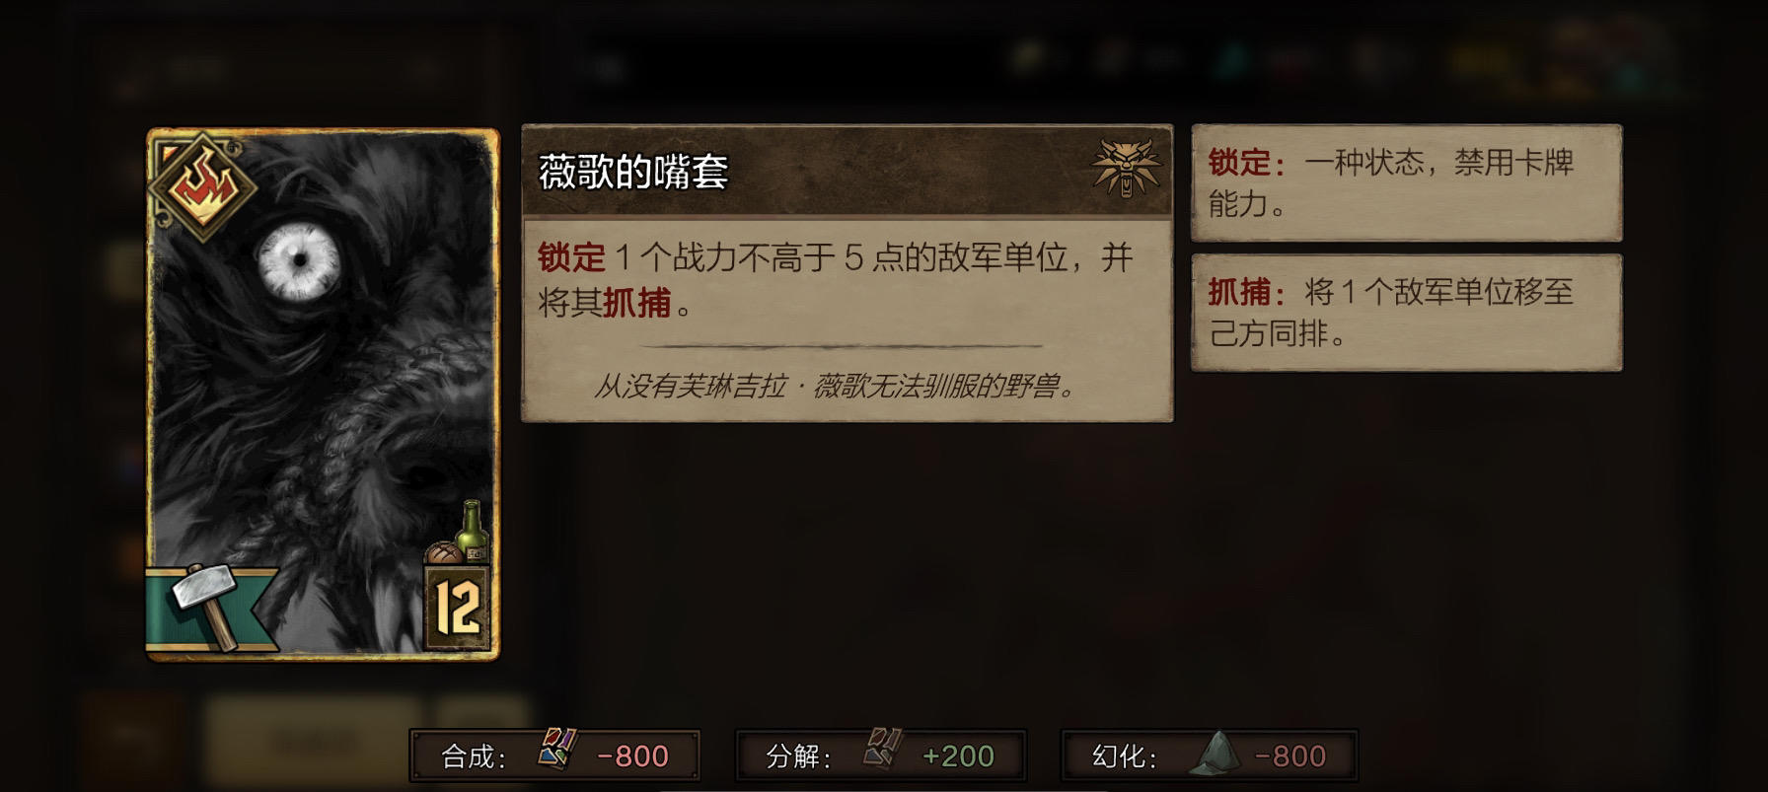The image size is (1768, 792).
Task: Click the italic flavor text about 芙琳吉拉
Action: pos(835,386)
